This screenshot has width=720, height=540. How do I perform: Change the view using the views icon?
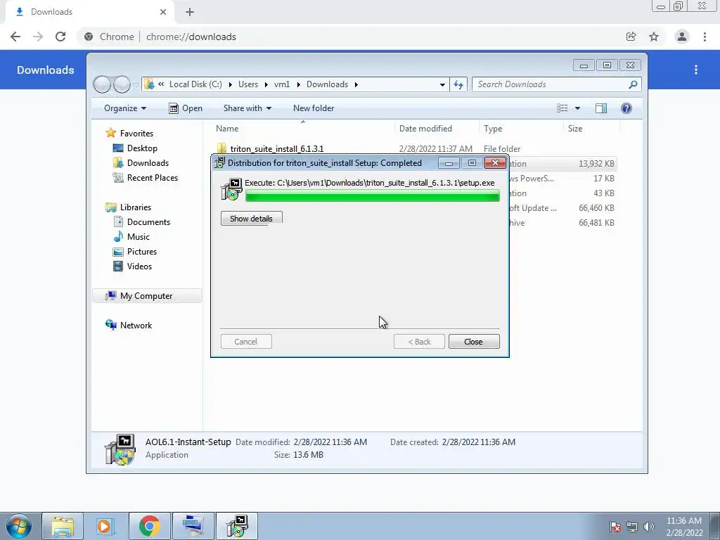[562, 108]
